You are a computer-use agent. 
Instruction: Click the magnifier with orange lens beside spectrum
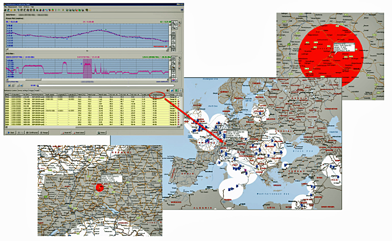coord(173,67)
